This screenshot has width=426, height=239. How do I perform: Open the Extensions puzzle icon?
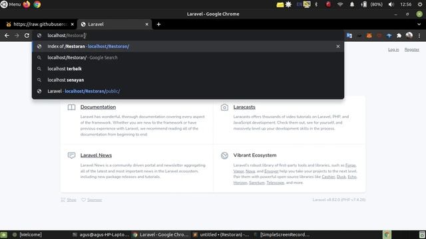(x=399, y=35)
